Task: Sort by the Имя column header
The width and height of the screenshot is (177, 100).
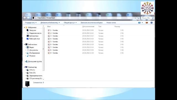Action: tap(49, 27)
